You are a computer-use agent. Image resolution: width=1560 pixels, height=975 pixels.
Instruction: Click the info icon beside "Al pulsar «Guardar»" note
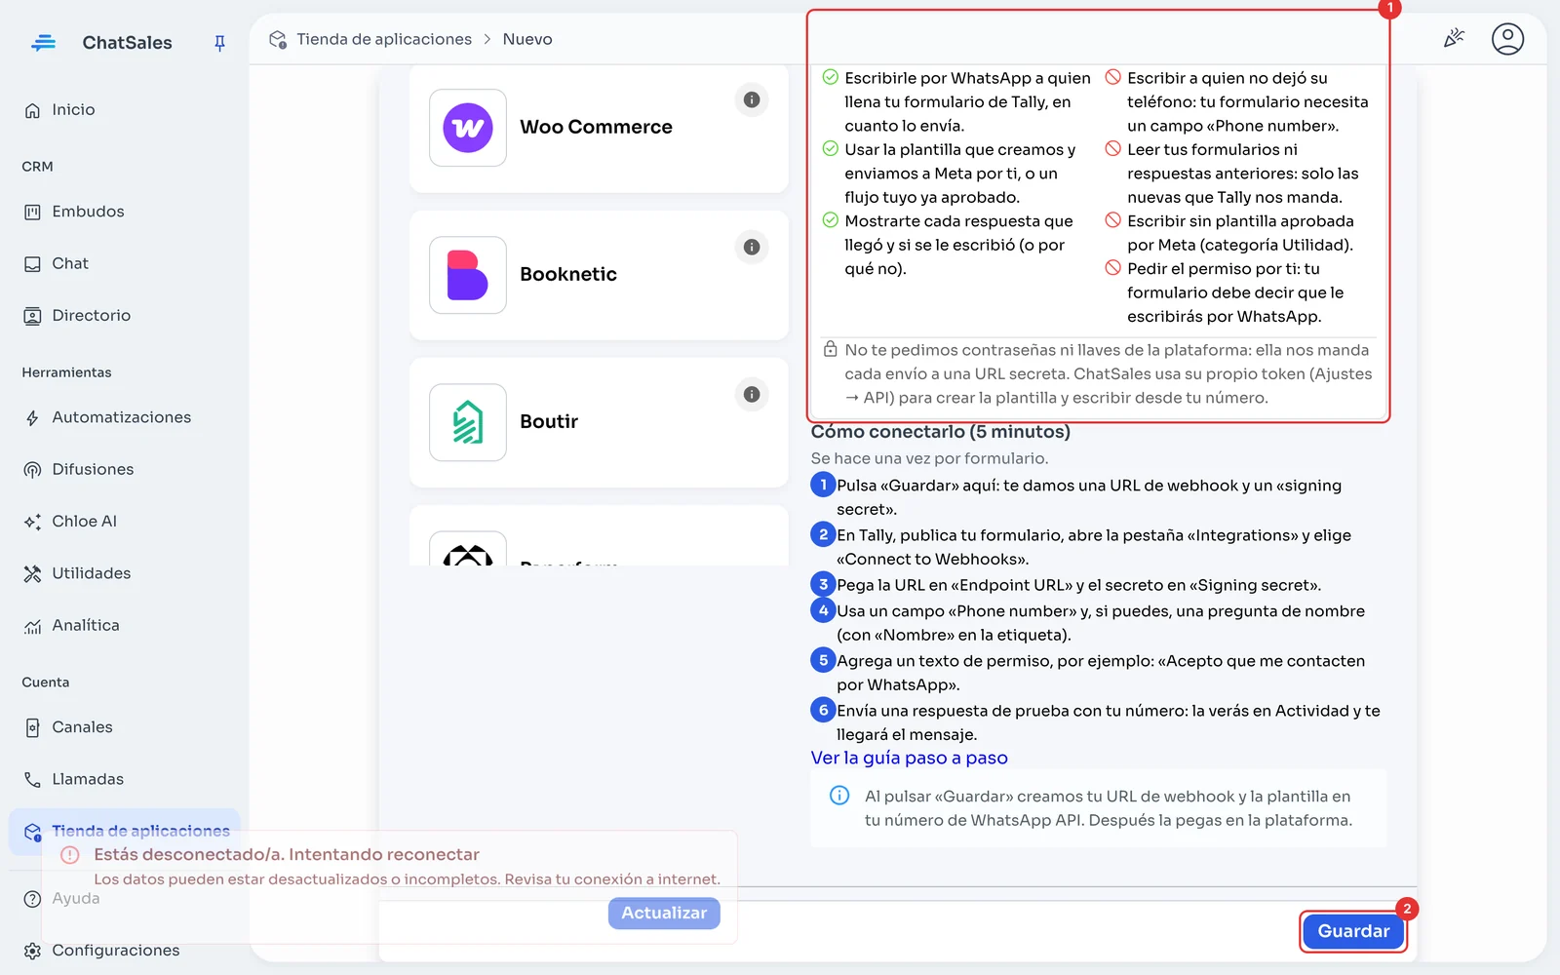tap(839, 796)
